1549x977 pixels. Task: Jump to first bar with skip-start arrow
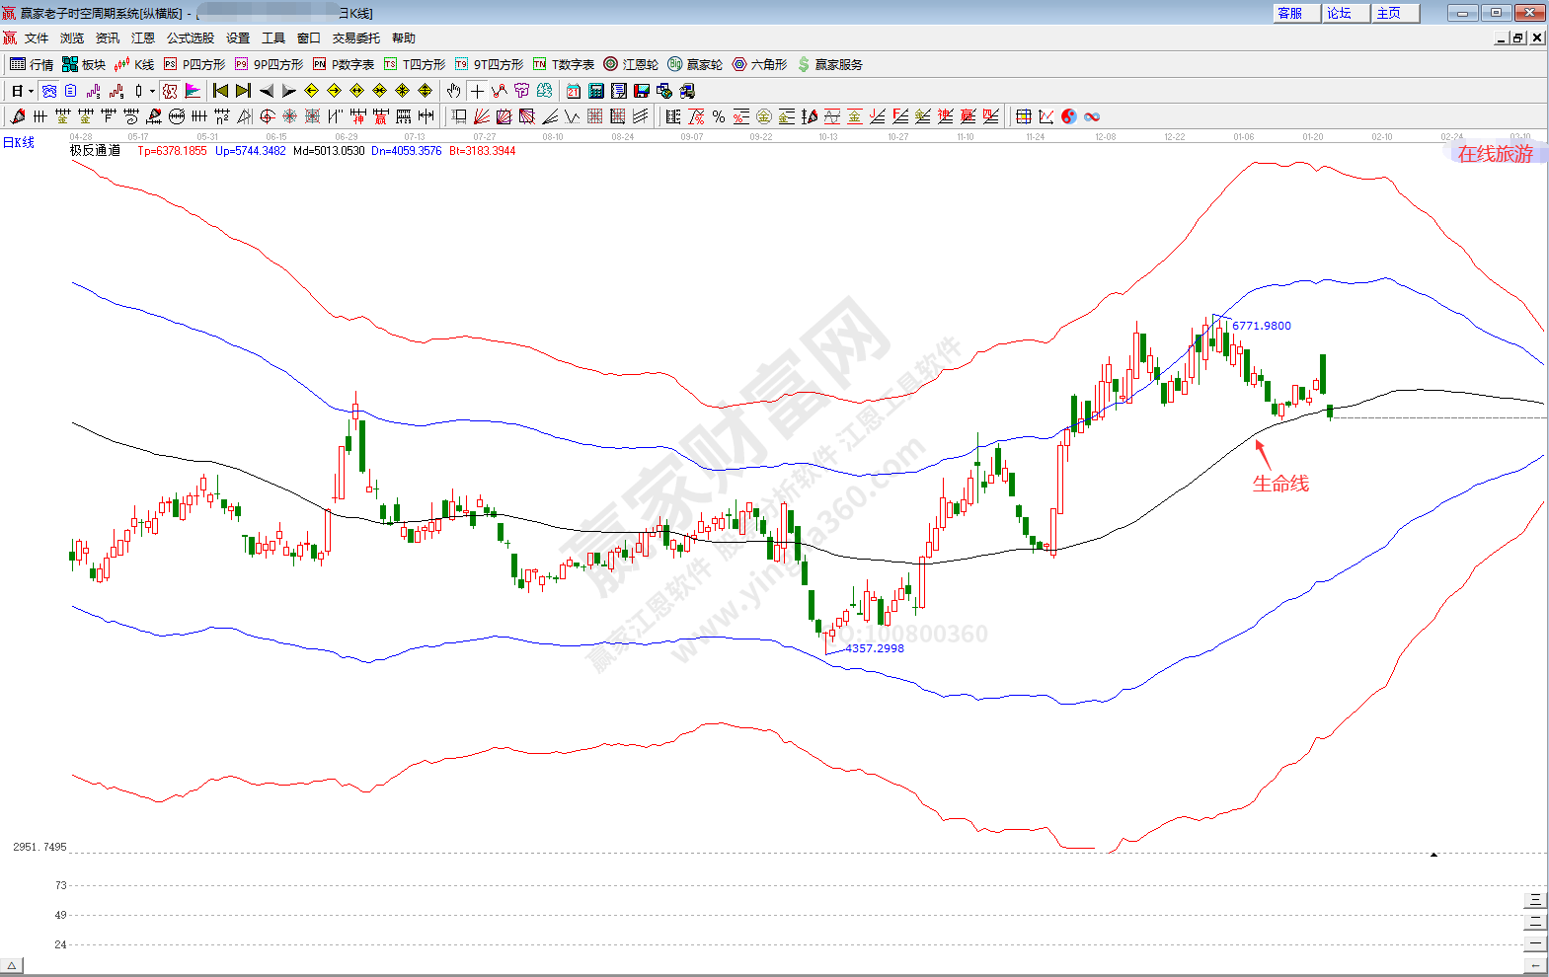[220, 91]
